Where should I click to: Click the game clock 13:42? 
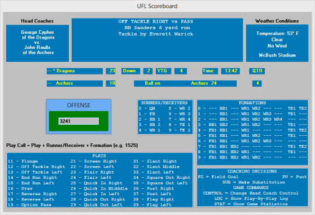[230, 71]
